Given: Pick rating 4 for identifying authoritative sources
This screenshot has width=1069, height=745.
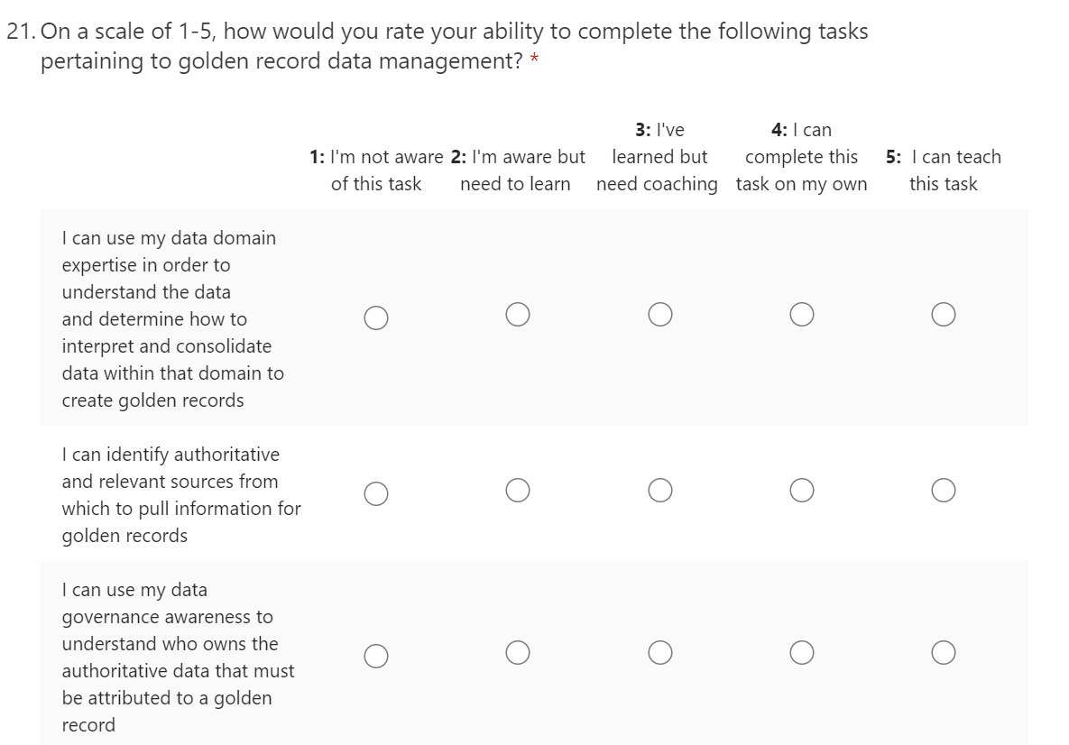Looking at the screenshot, I should click(x=801, y=490).
